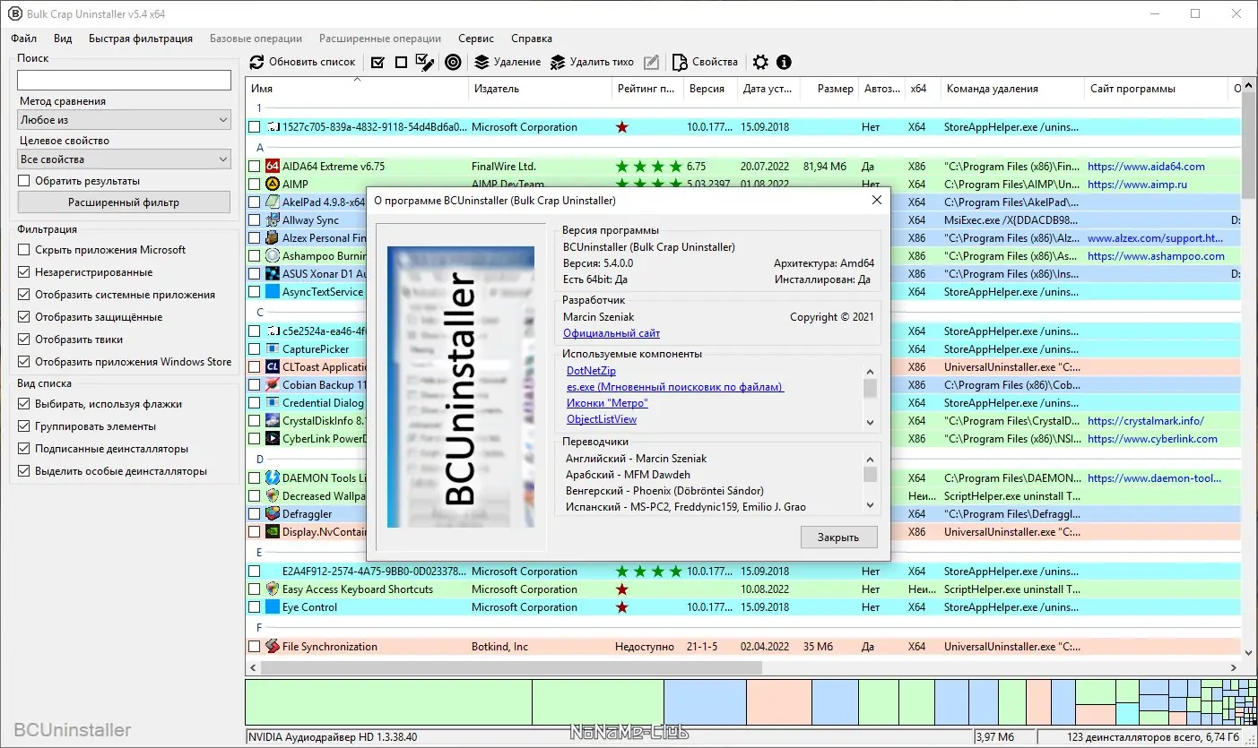
Task: Click the DAEMON Tools icon in list
Action: (x=273, y=478)
